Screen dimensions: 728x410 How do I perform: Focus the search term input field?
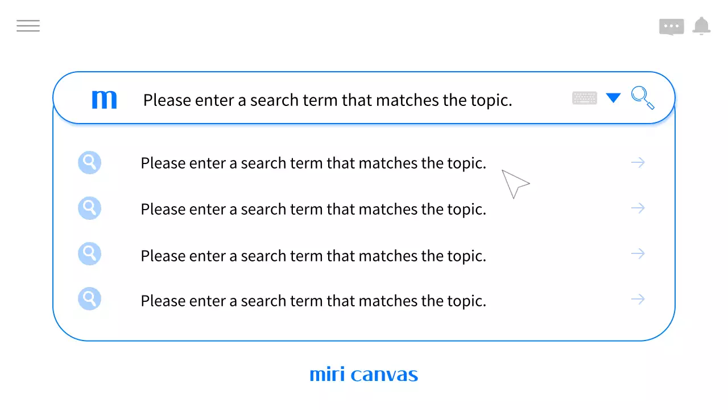point(328,100)
